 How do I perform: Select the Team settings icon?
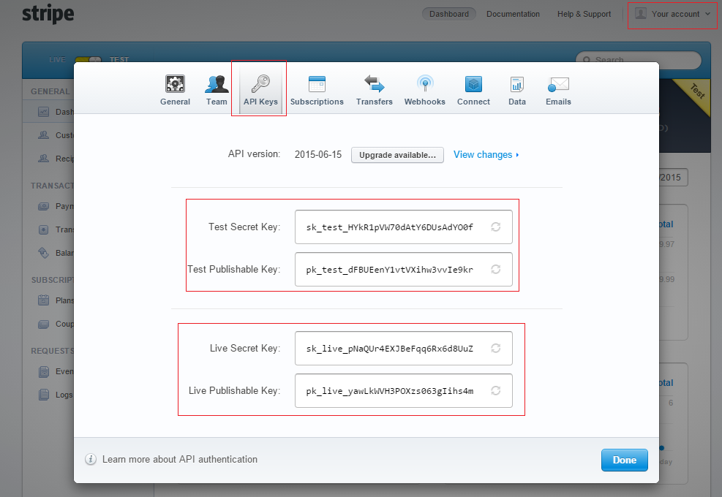[217, 84]
